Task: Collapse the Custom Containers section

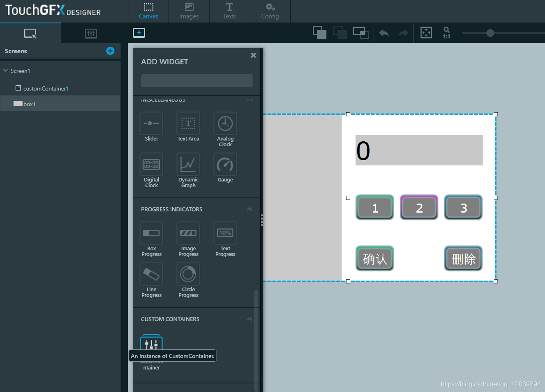Action: [249, 319]
